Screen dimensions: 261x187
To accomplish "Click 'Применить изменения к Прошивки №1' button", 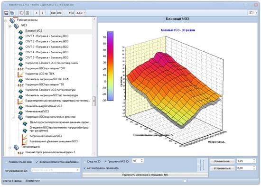I will [x=145, y=175].
